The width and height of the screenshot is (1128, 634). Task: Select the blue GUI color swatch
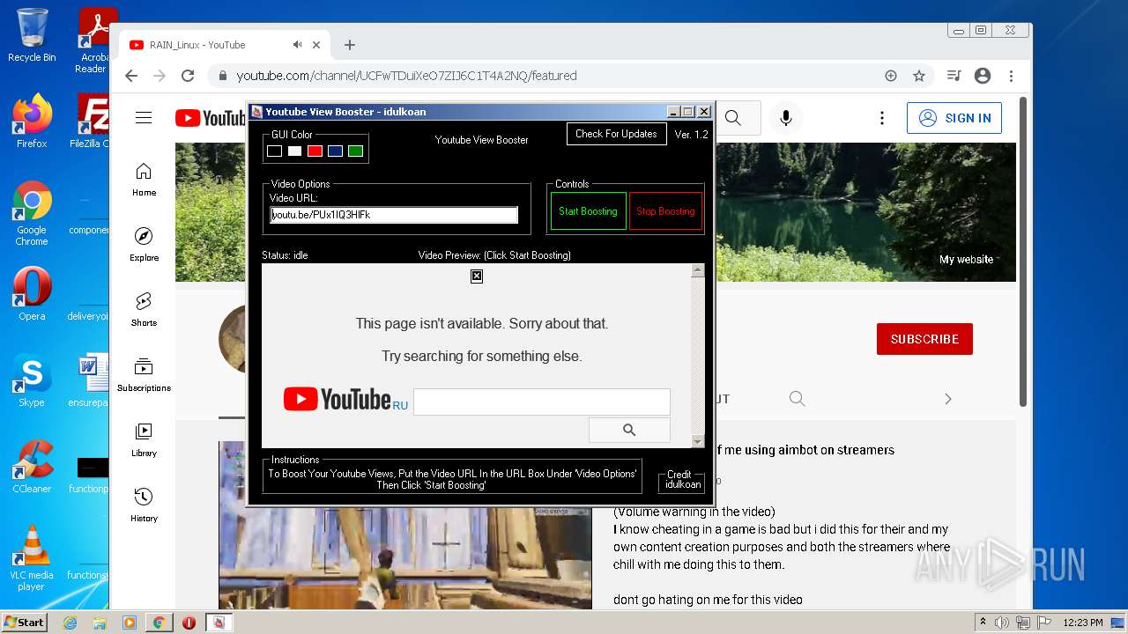[x=335, y=151]
